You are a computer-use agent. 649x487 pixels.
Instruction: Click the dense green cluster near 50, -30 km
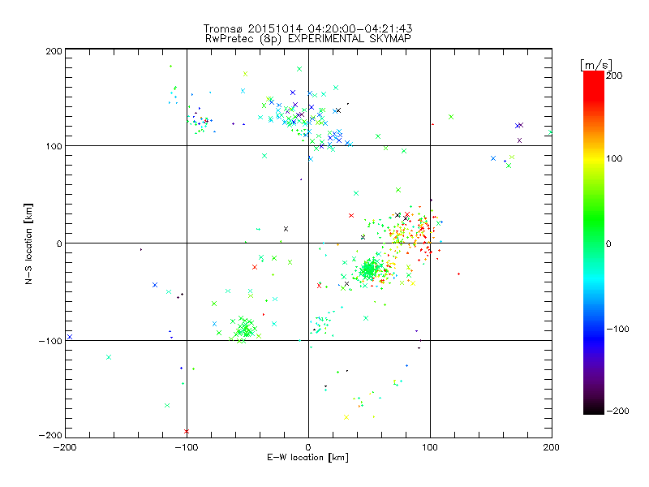368,270
